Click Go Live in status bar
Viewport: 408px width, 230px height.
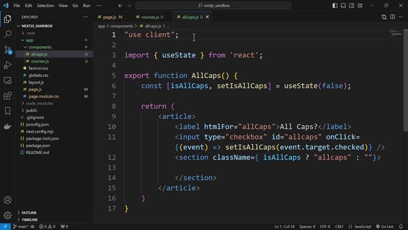click(x=385, y=226)
